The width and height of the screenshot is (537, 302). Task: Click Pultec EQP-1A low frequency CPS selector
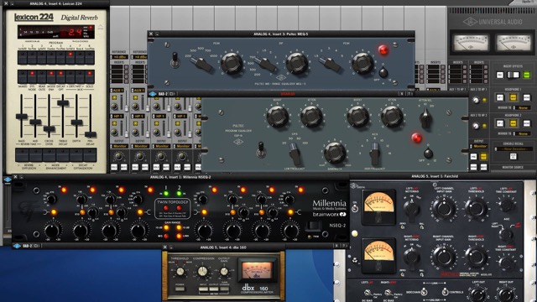point(295,153)
